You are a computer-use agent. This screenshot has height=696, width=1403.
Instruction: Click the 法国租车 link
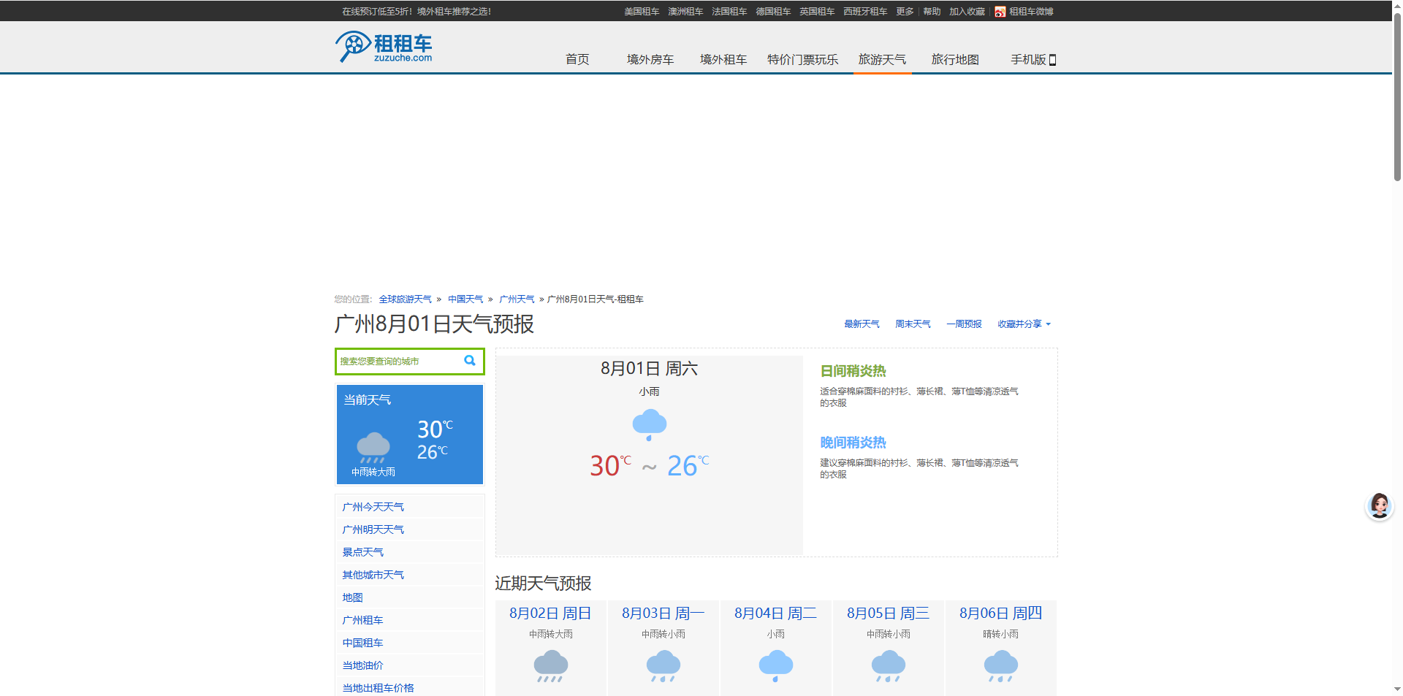point(729,12)
